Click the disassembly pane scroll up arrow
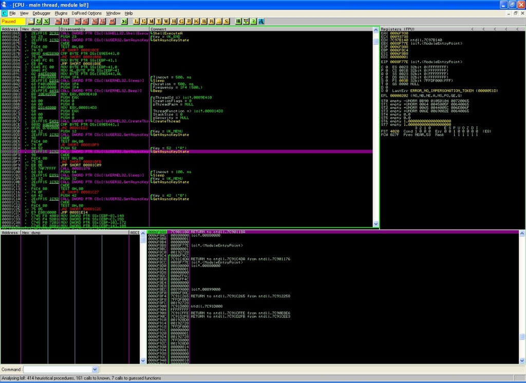526x383 pixels. (x=375, y=30)
